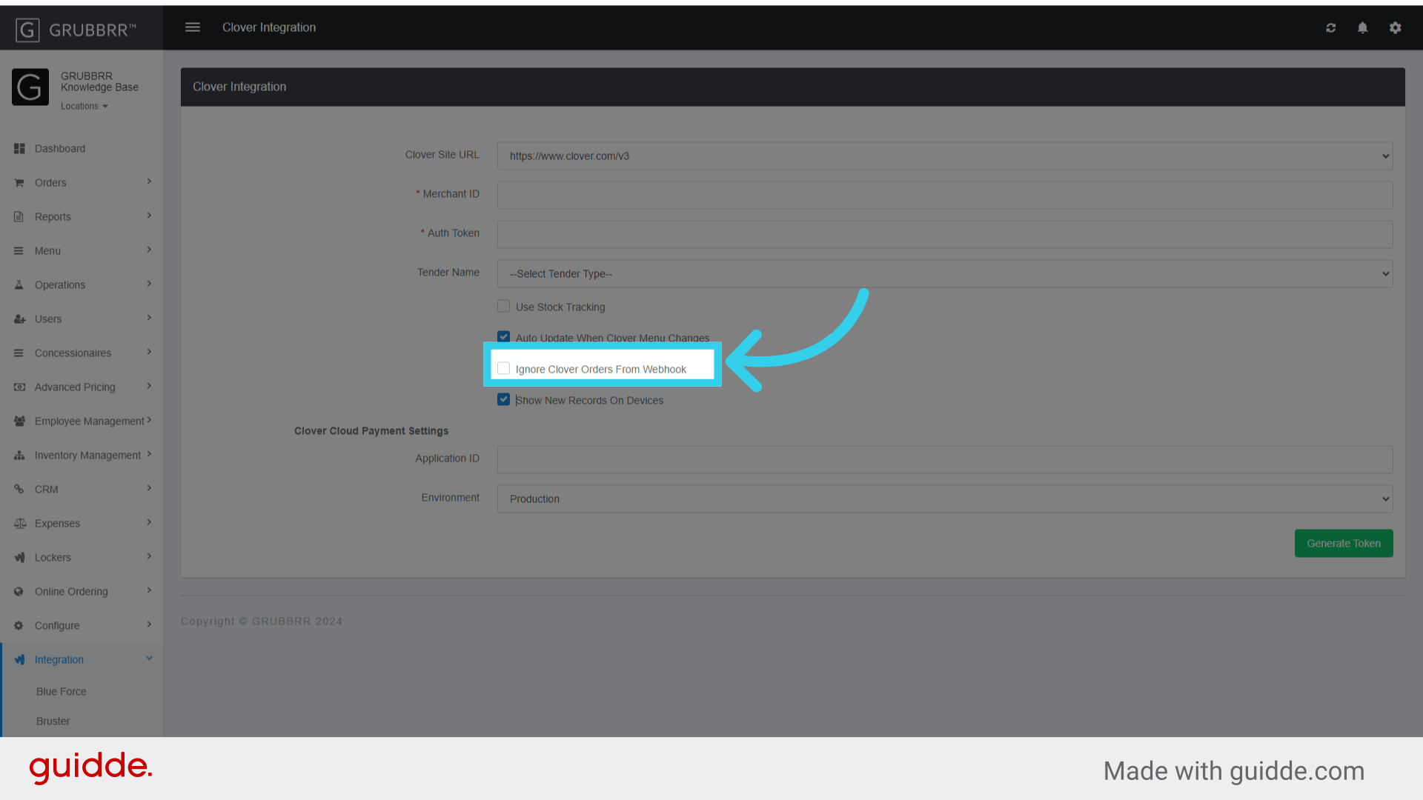Click the Generate Token button
Image resolution: width=1423 pixels, height=800 pixels.
click(x=1344, y=544)
